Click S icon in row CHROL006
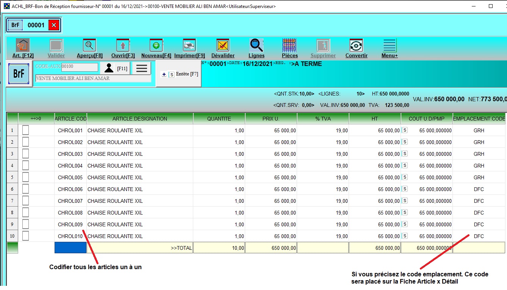Image resolution: width=507 pixels, height=290 pixels. pos(405,189)
